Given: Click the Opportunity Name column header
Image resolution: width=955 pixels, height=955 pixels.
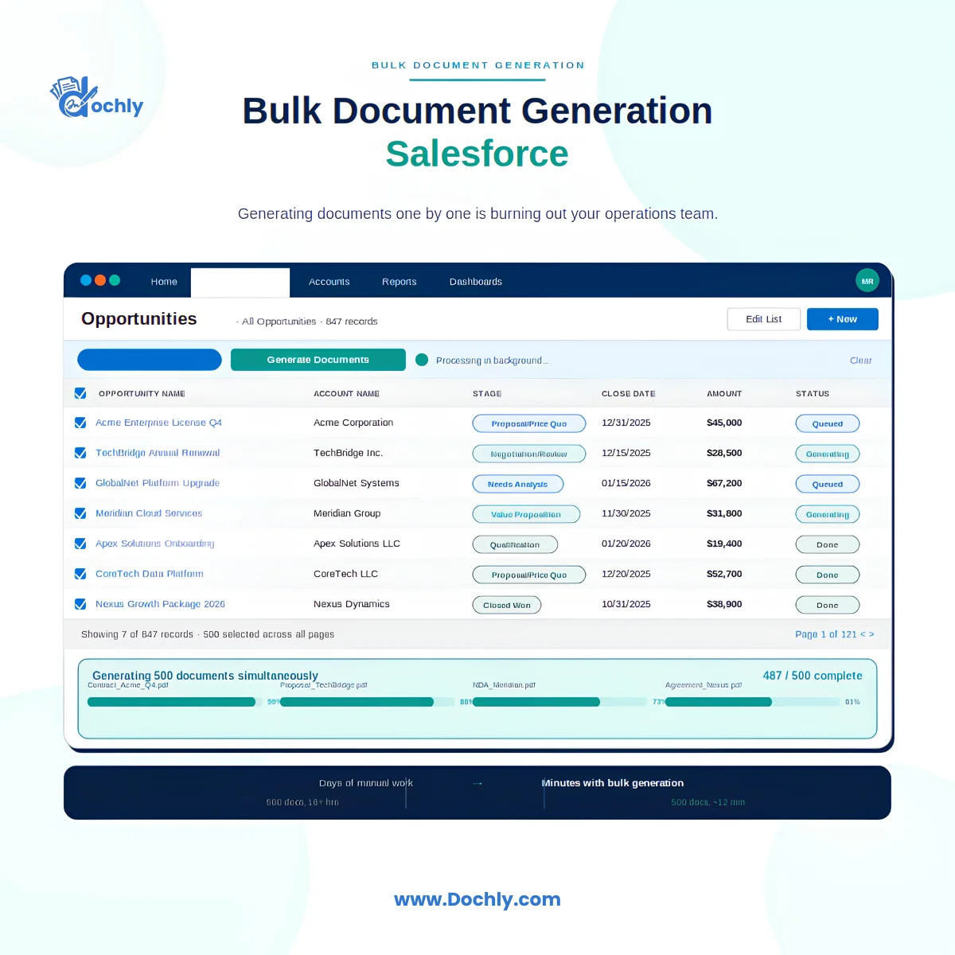Looking at the screenshot, I should 142,394.
